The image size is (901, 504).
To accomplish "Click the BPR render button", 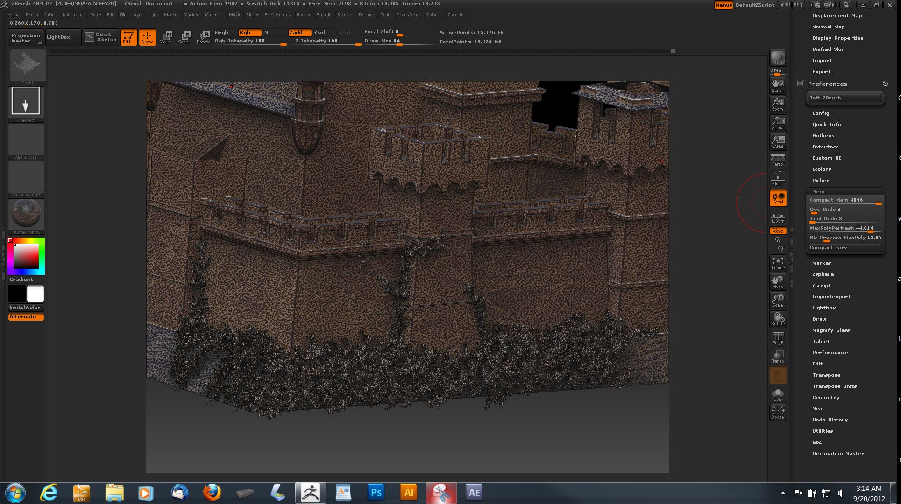I will (778, 58).
